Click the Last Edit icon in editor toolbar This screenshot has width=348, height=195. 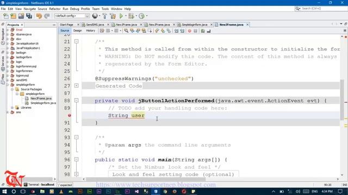pos(102,31)
